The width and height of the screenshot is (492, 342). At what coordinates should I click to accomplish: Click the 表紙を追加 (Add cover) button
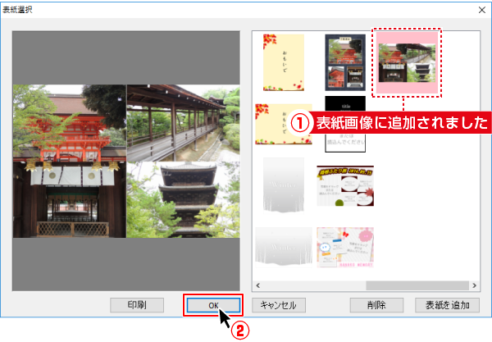[x=447, y=304]
